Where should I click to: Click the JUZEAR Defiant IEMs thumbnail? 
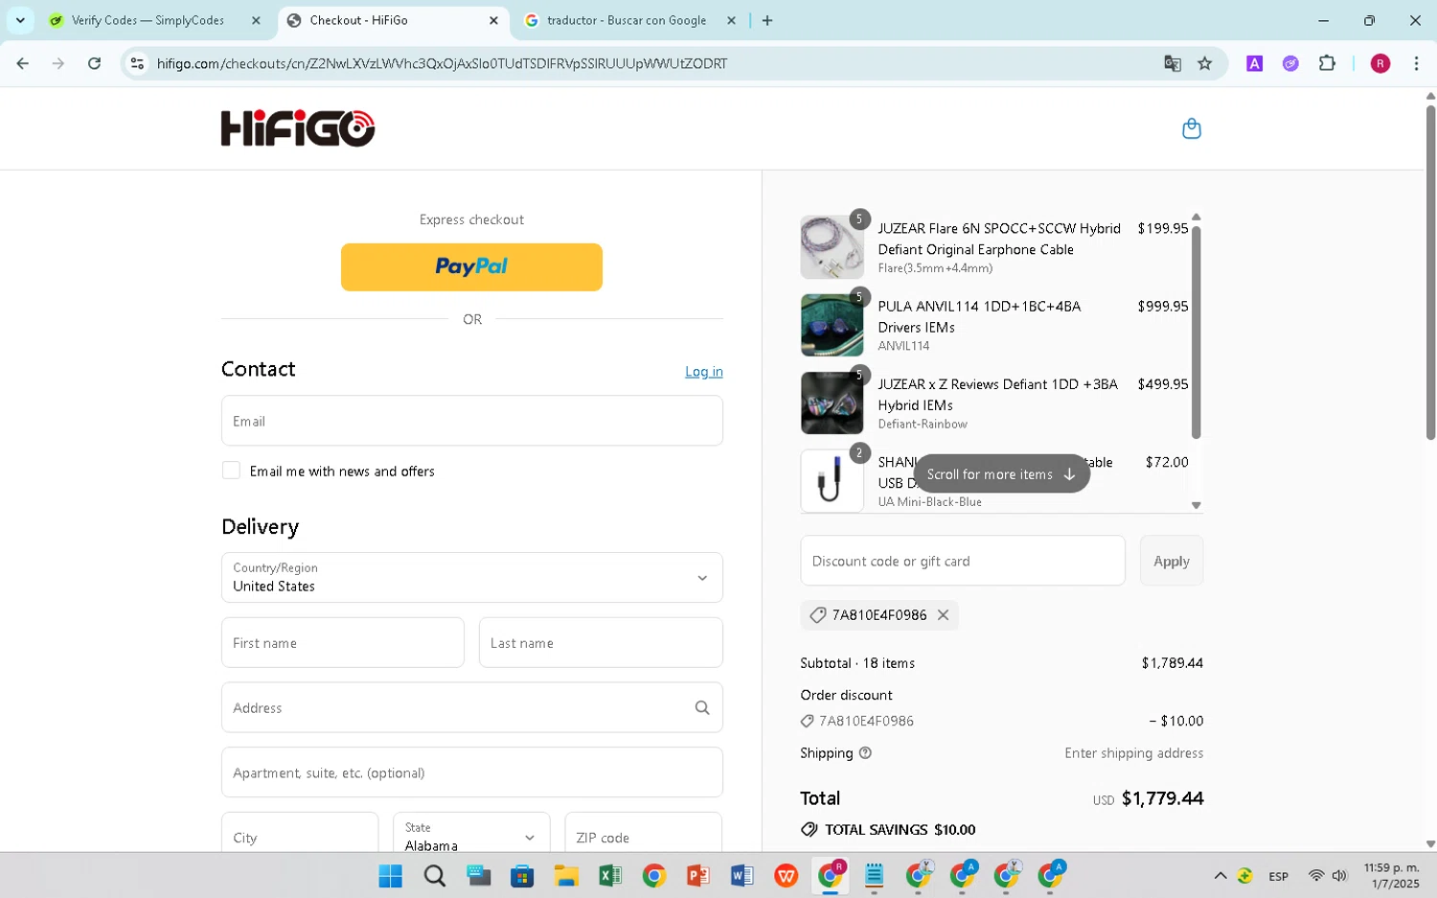point(832,403)
